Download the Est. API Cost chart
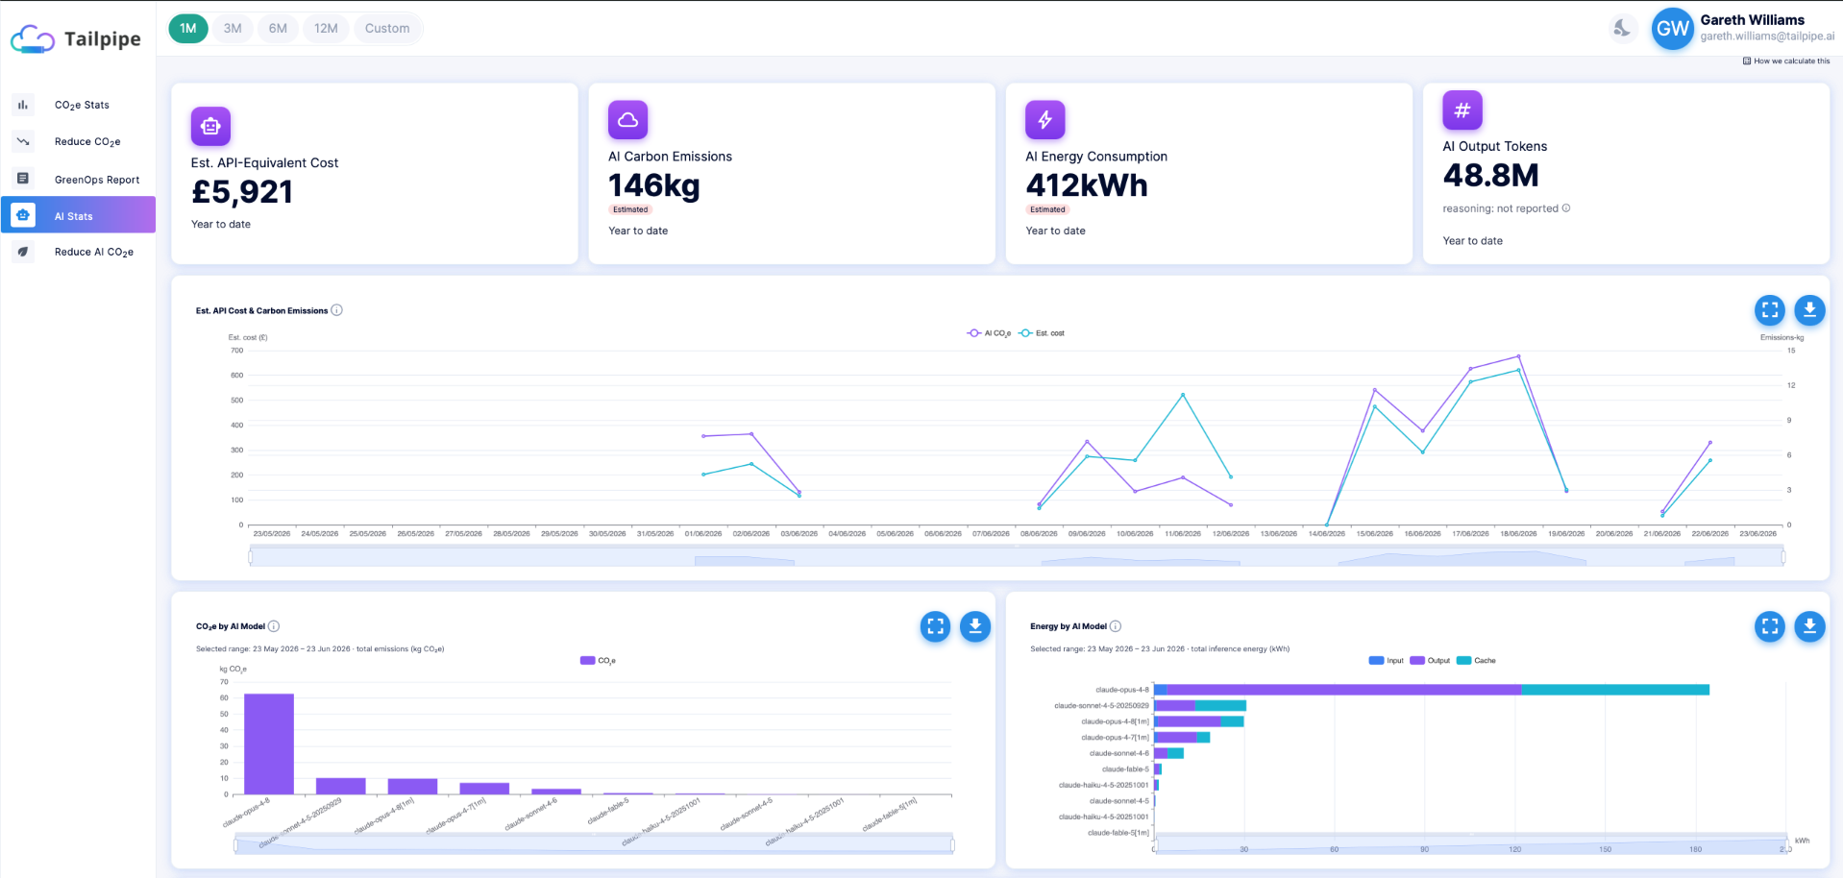1843x878 pixels. pos(1809,310)
